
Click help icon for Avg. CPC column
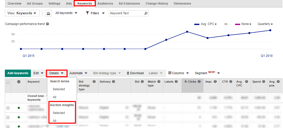click(x=247, y=82)
